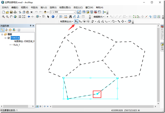Viewport: 165px width, 113px height.
Task: Toggle the Editor Toolbar button
Action: [79, 12]
